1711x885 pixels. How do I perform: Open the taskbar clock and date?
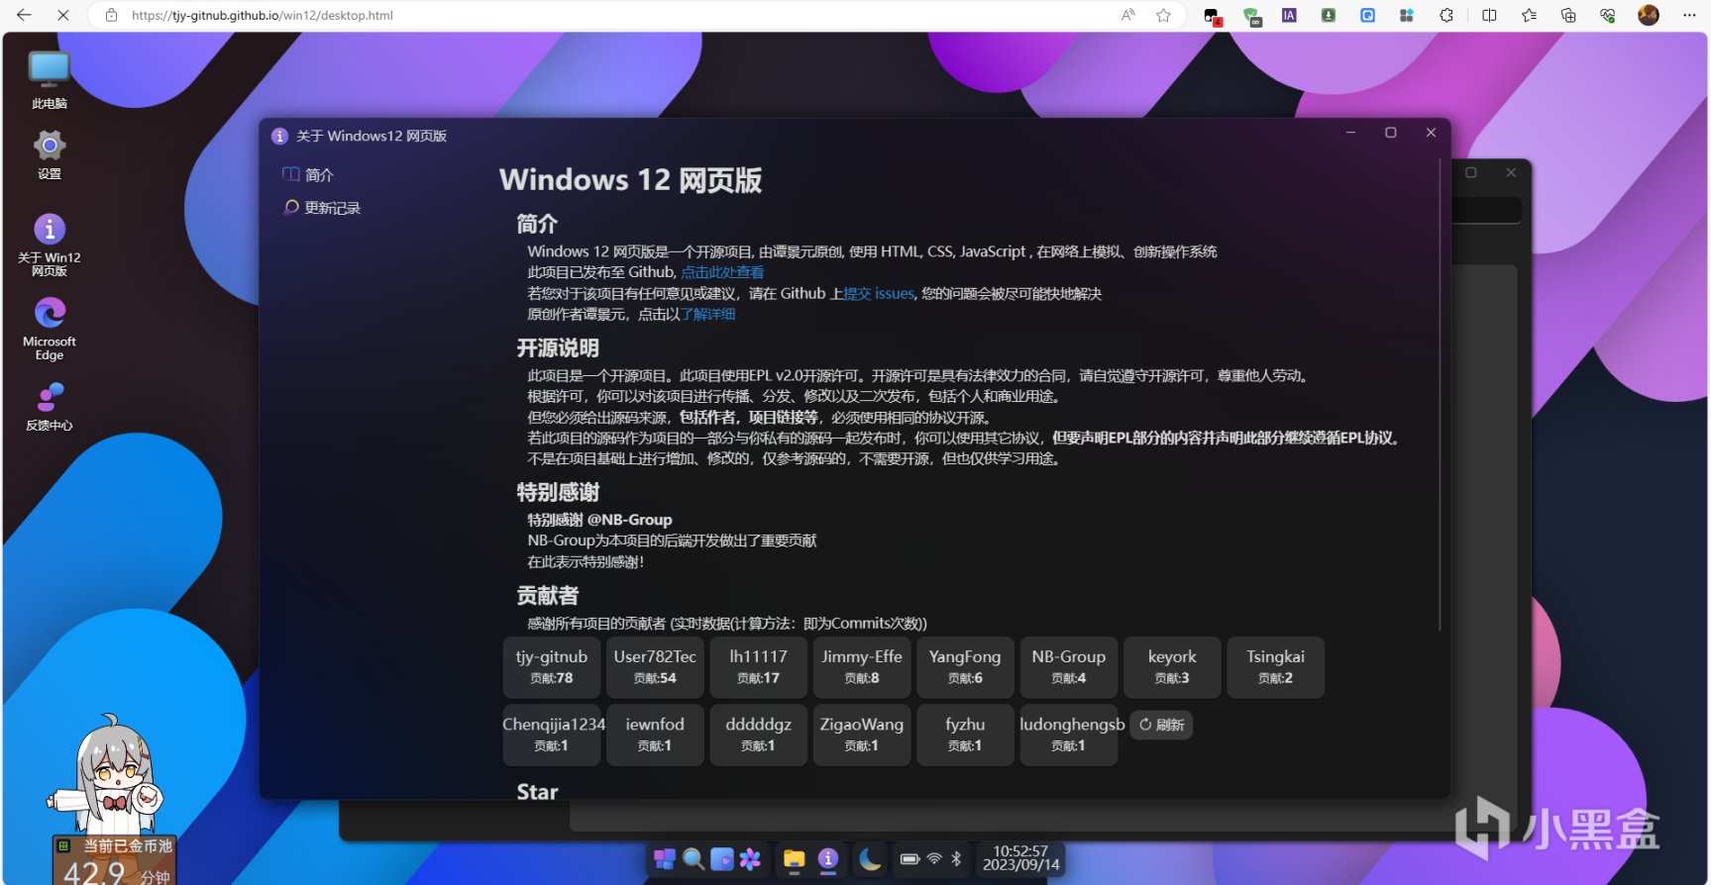[x=1020, y=858]
